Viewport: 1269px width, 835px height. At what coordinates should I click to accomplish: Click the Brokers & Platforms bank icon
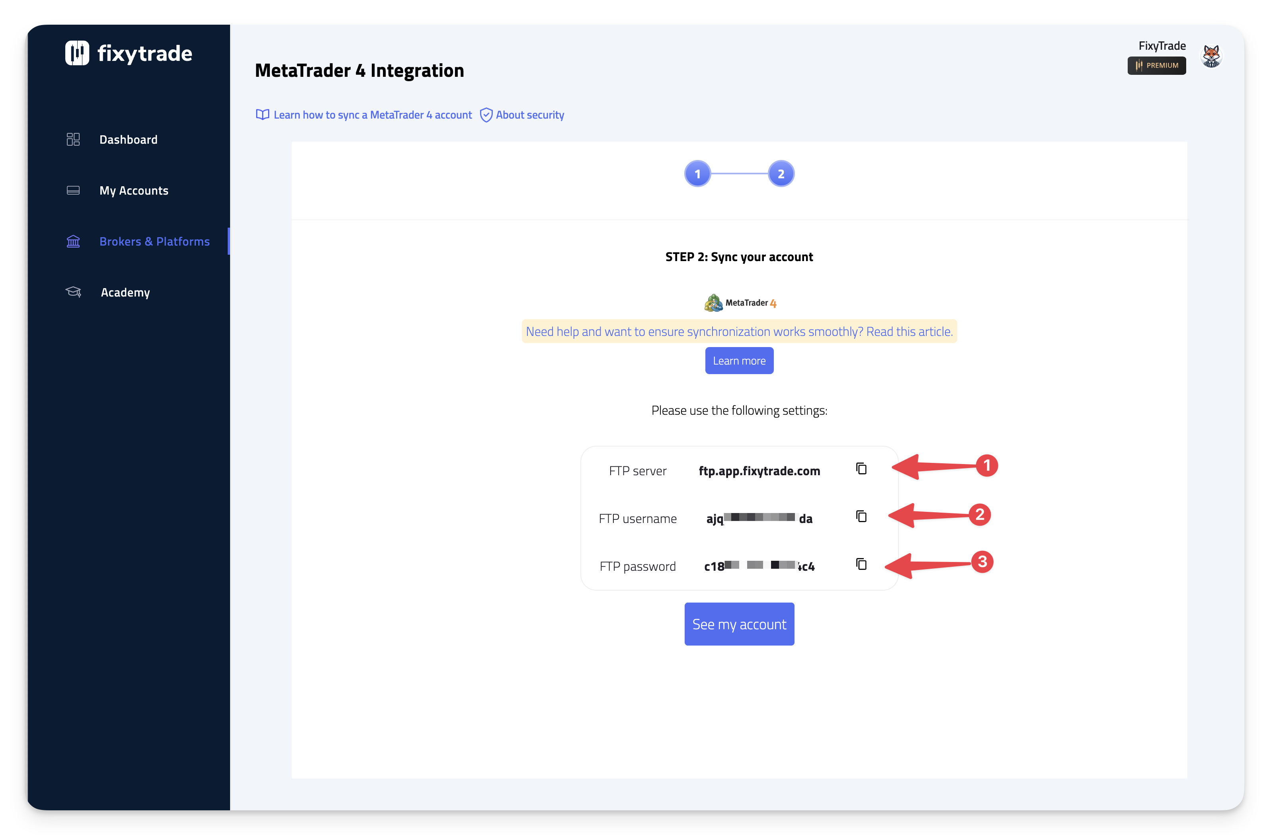tap(73, 242)
